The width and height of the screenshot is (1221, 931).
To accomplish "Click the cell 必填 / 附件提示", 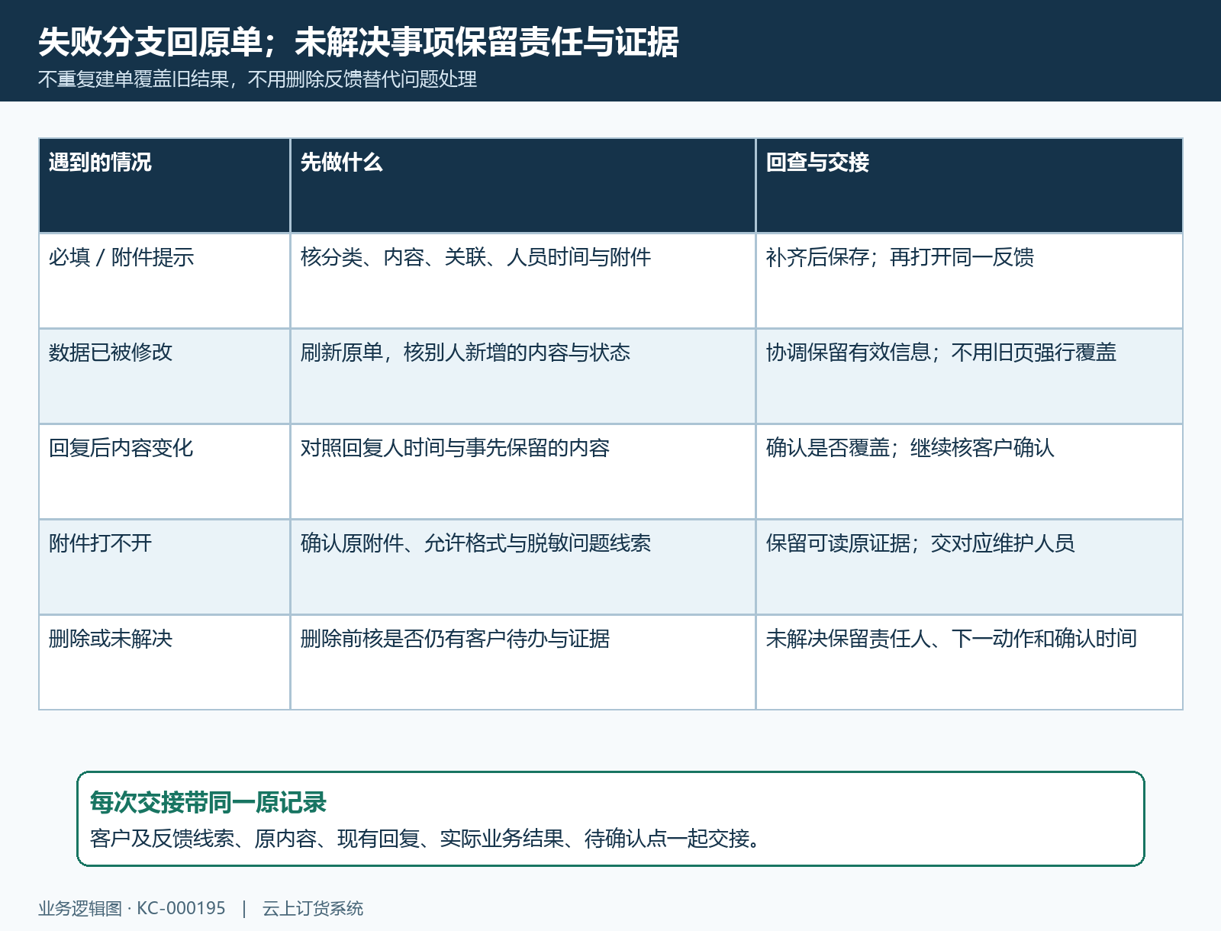I will 164,281.
